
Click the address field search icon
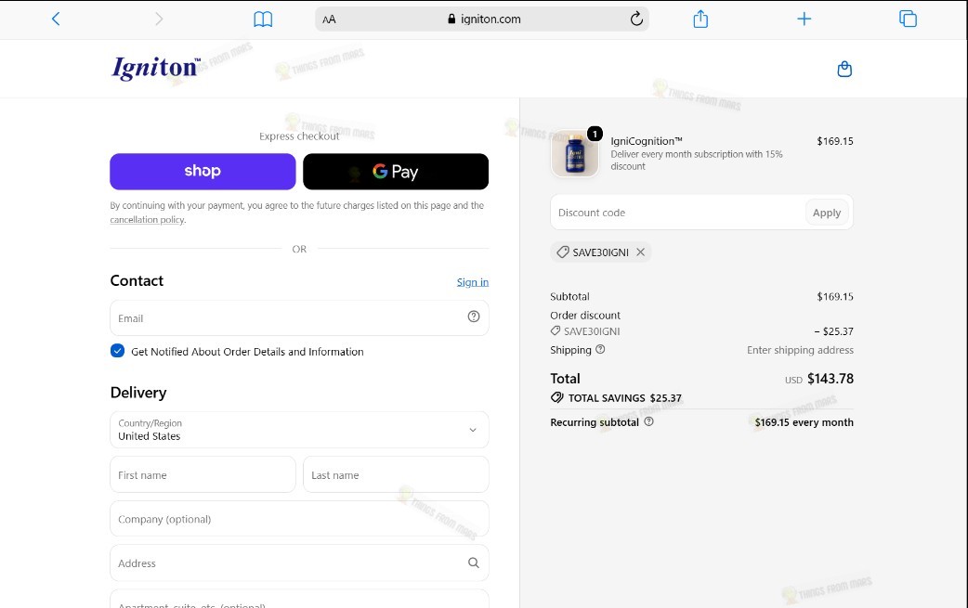click(474, 563)
